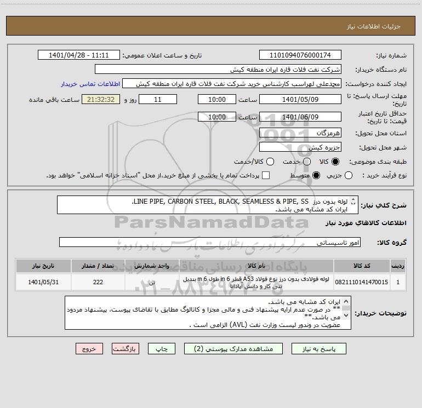Click response deadline date field 1401/05/09
Screen dimensions: 422x408
300,99
